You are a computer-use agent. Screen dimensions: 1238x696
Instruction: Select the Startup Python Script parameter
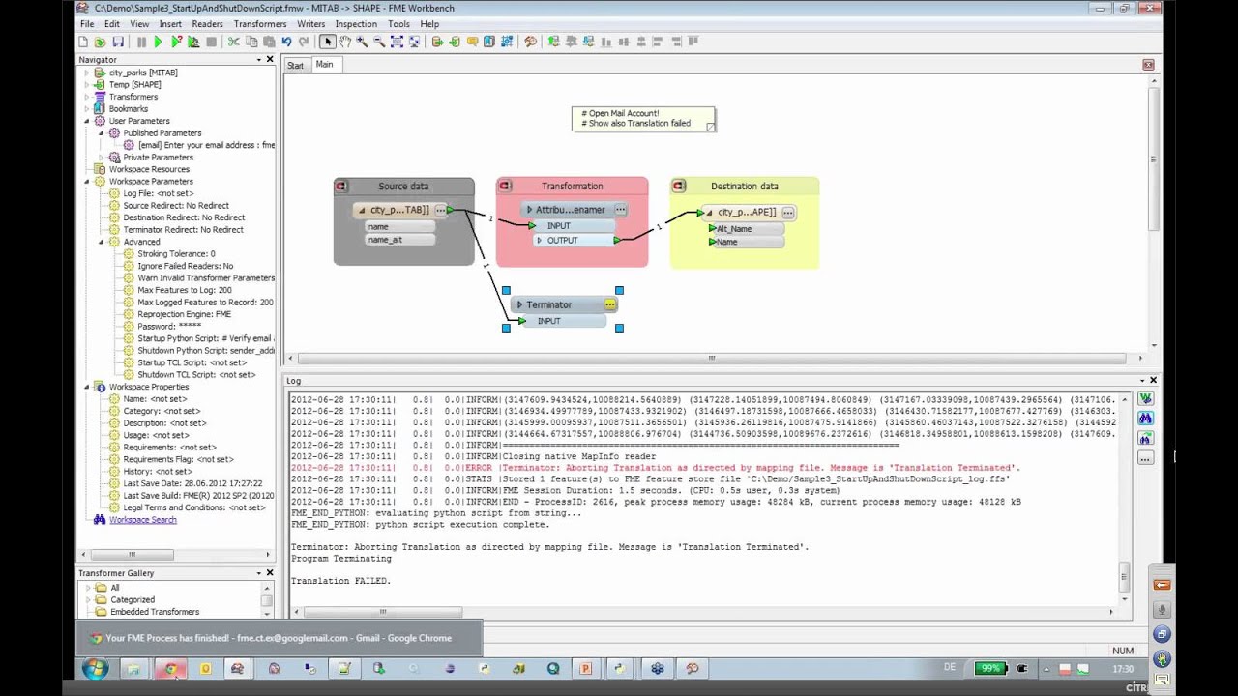coord(206,338)
